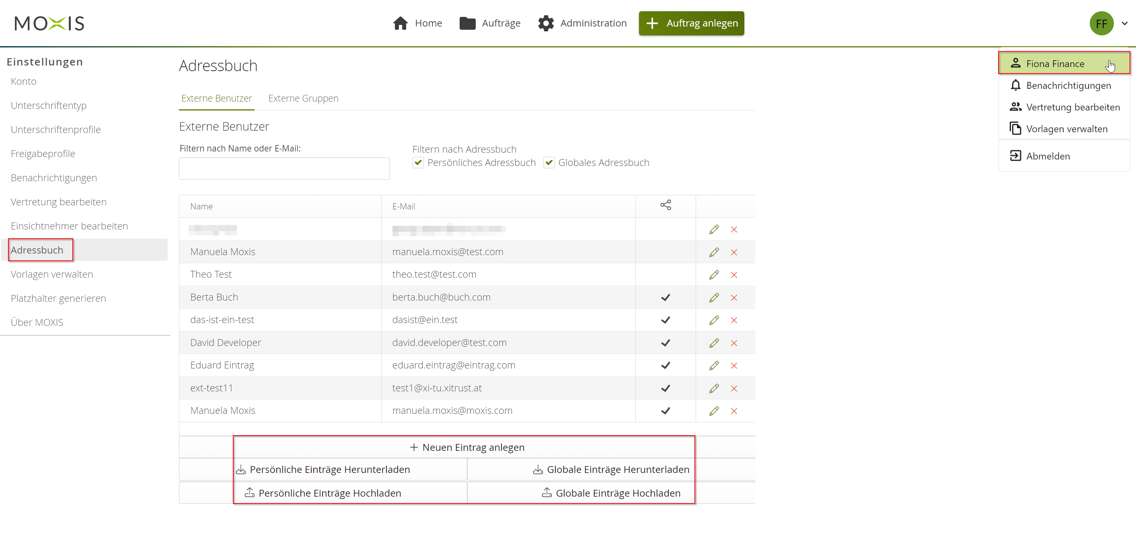Toggle Globales Adressbuch checkbox
The height and width of the screenshot is (534, 1136).
click(x=548, y=163)
